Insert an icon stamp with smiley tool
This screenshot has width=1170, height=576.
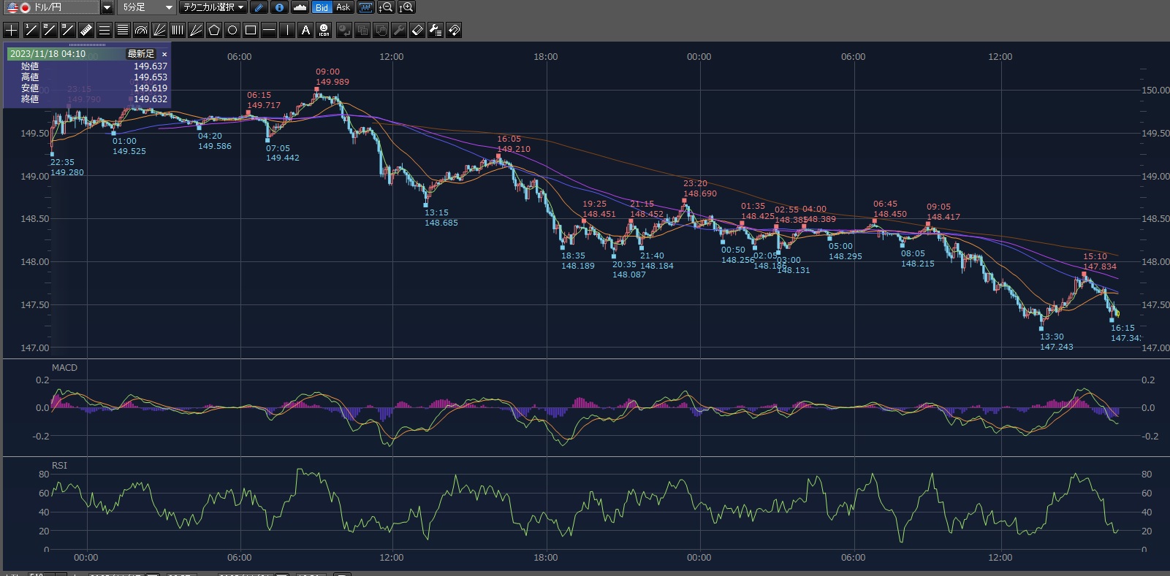pyautogui.click(x=324, y=30)
